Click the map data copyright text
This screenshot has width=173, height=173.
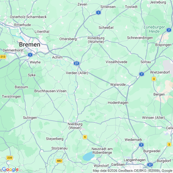coord(133,171)
